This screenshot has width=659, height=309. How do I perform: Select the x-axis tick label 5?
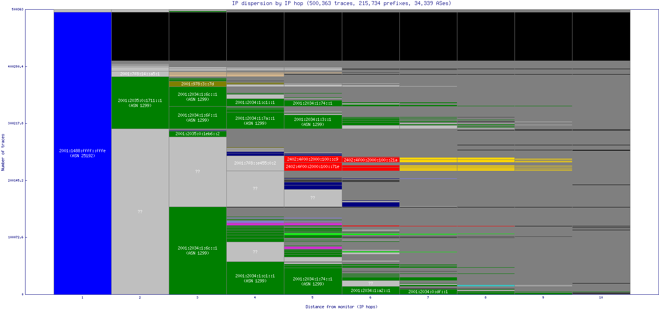(313, 297)
